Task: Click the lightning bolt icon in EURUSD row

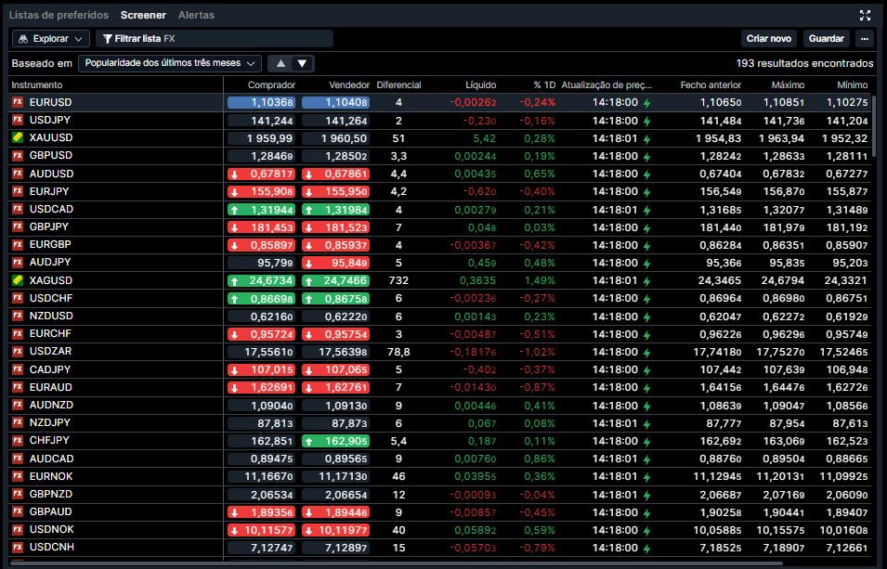Action: [x=647, y=103]
